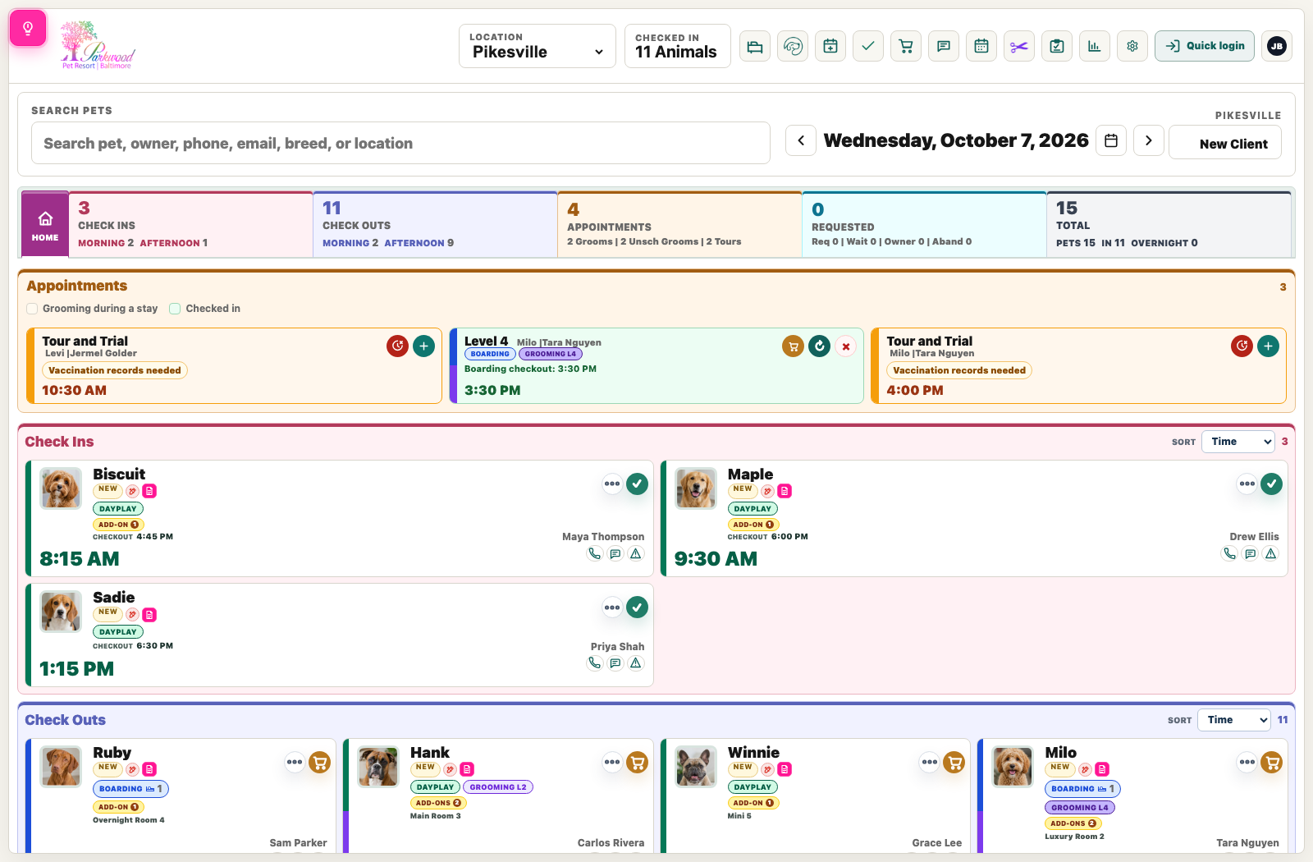Open the messages chat icon in toolbar

944,46
